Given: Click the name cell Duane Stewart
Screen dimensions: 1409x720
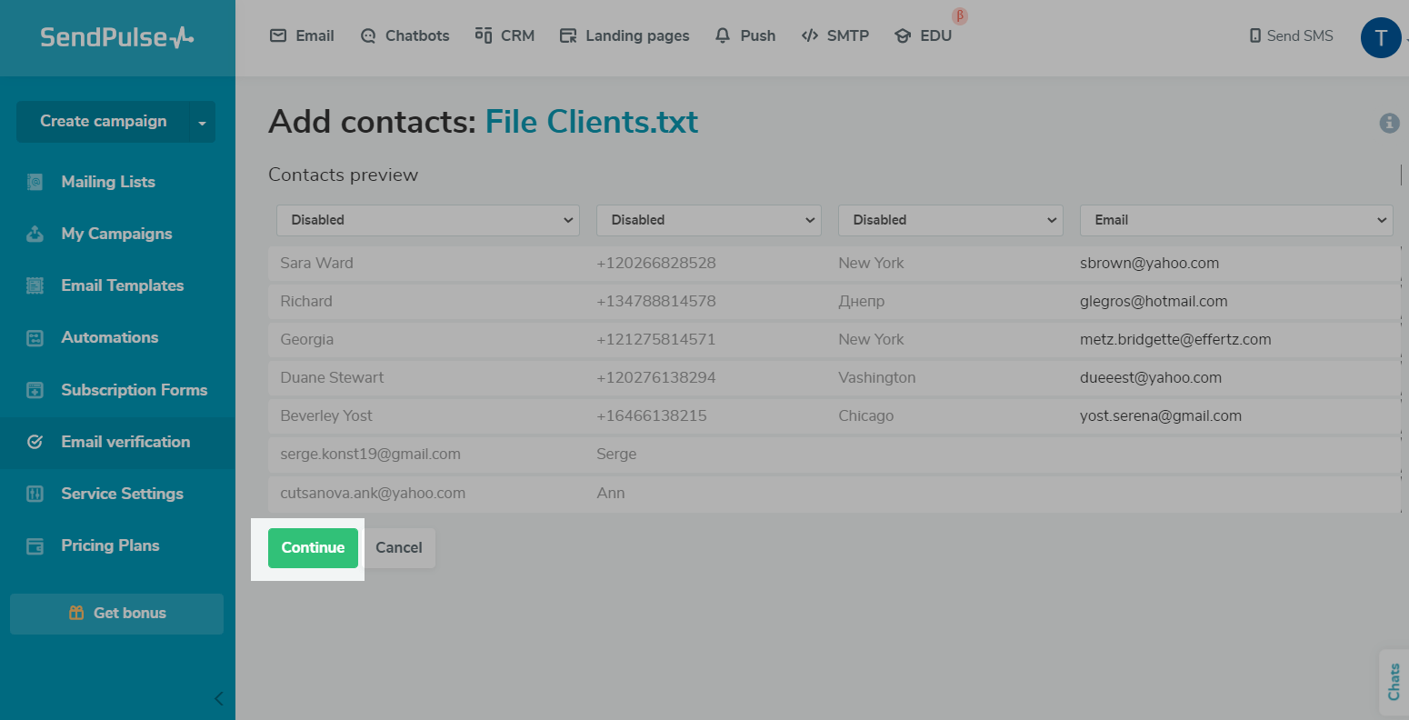Looking at the screenshot, I should [x=332, y=378].
